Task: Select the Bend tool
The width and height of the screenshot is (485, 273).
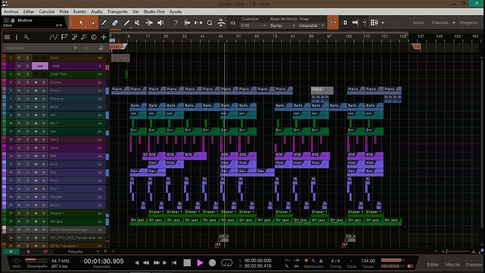Action: click(149, 23)
